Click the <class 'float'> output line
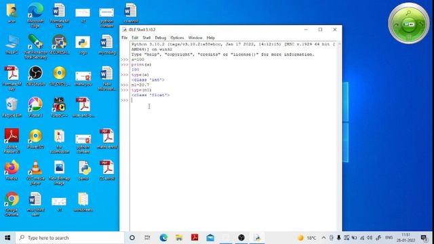 [x=151, y=95]
